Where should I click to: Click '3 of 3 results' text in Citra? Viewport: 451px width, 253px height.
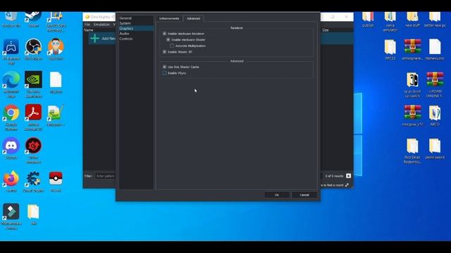pyautogui.click(x=334, y=176)
